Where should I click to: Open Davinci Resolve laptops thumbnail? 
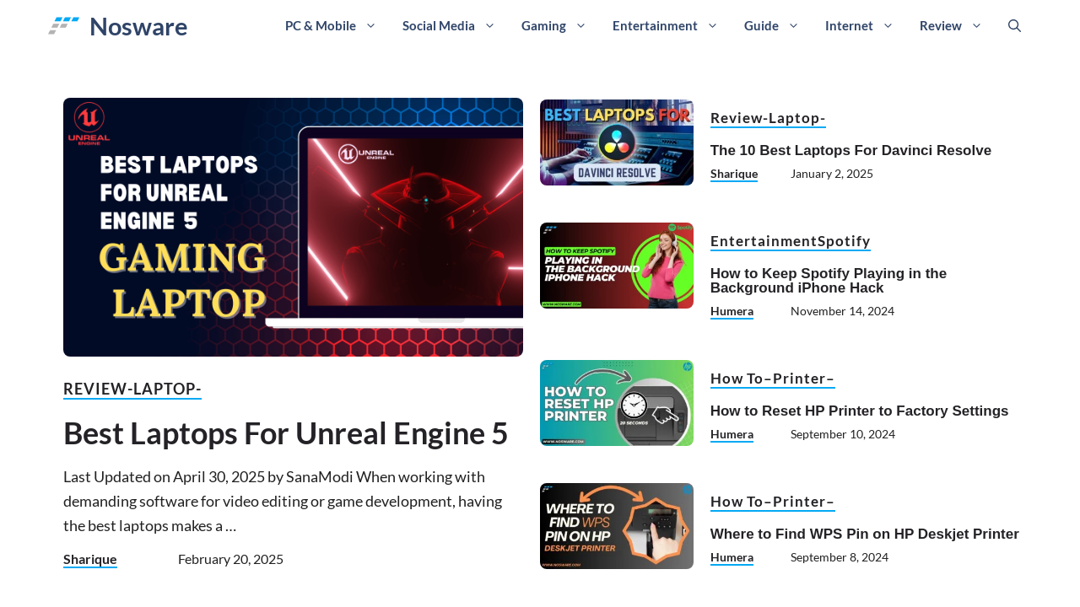pos(617,142)
